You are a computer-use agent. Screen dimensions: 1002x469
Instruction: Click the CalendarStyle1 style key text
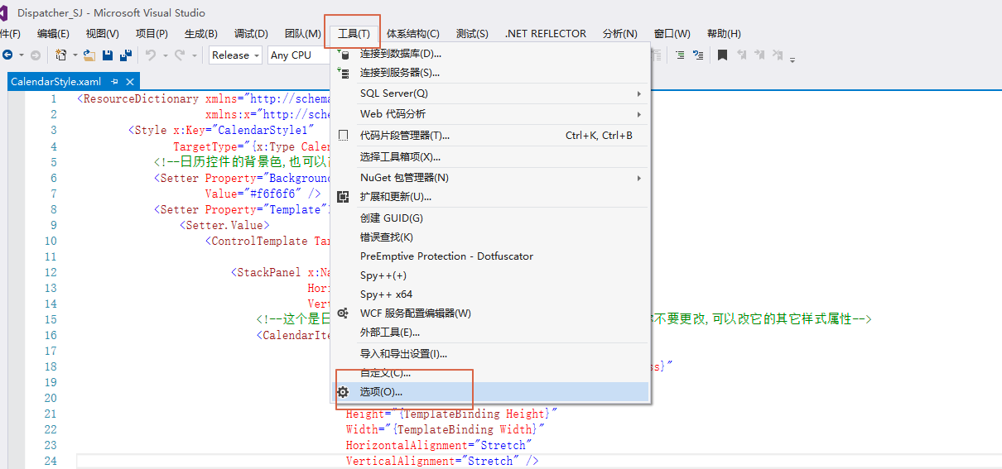tap(263, 131)
